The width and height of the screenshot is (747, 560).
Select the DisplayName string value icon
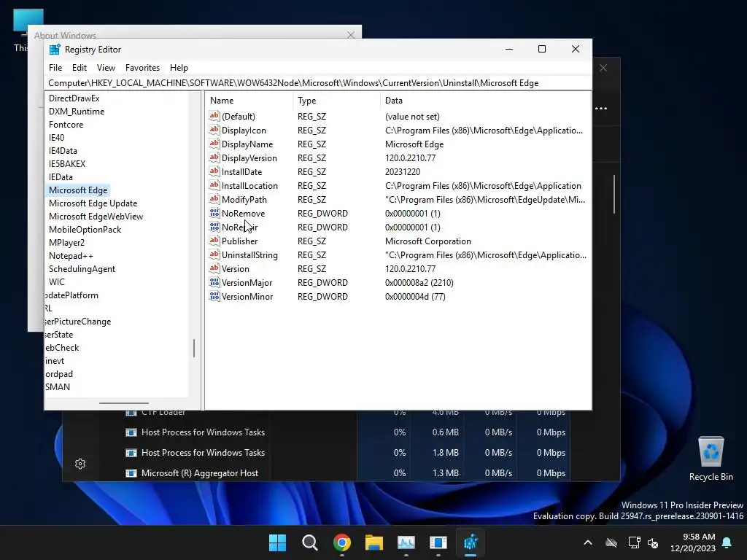[x=214, y=144]
